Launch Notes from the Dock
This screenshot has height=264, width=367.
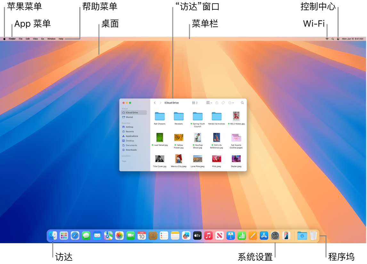175,236
